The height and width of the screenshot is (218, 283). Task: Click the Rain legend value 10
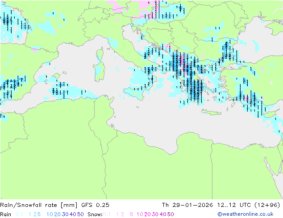[x=50, y=214]
